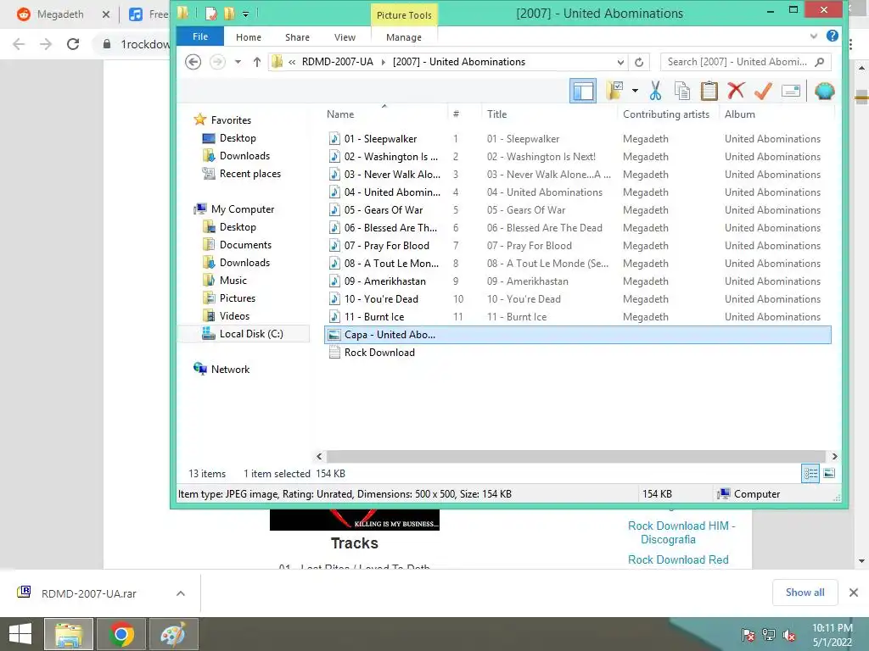Cut the selection with the scissors icon

click(655, 91)
